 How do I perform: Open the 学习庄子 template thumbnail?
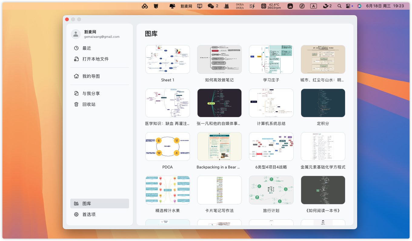pyautogui.click(x=271, y=59)
